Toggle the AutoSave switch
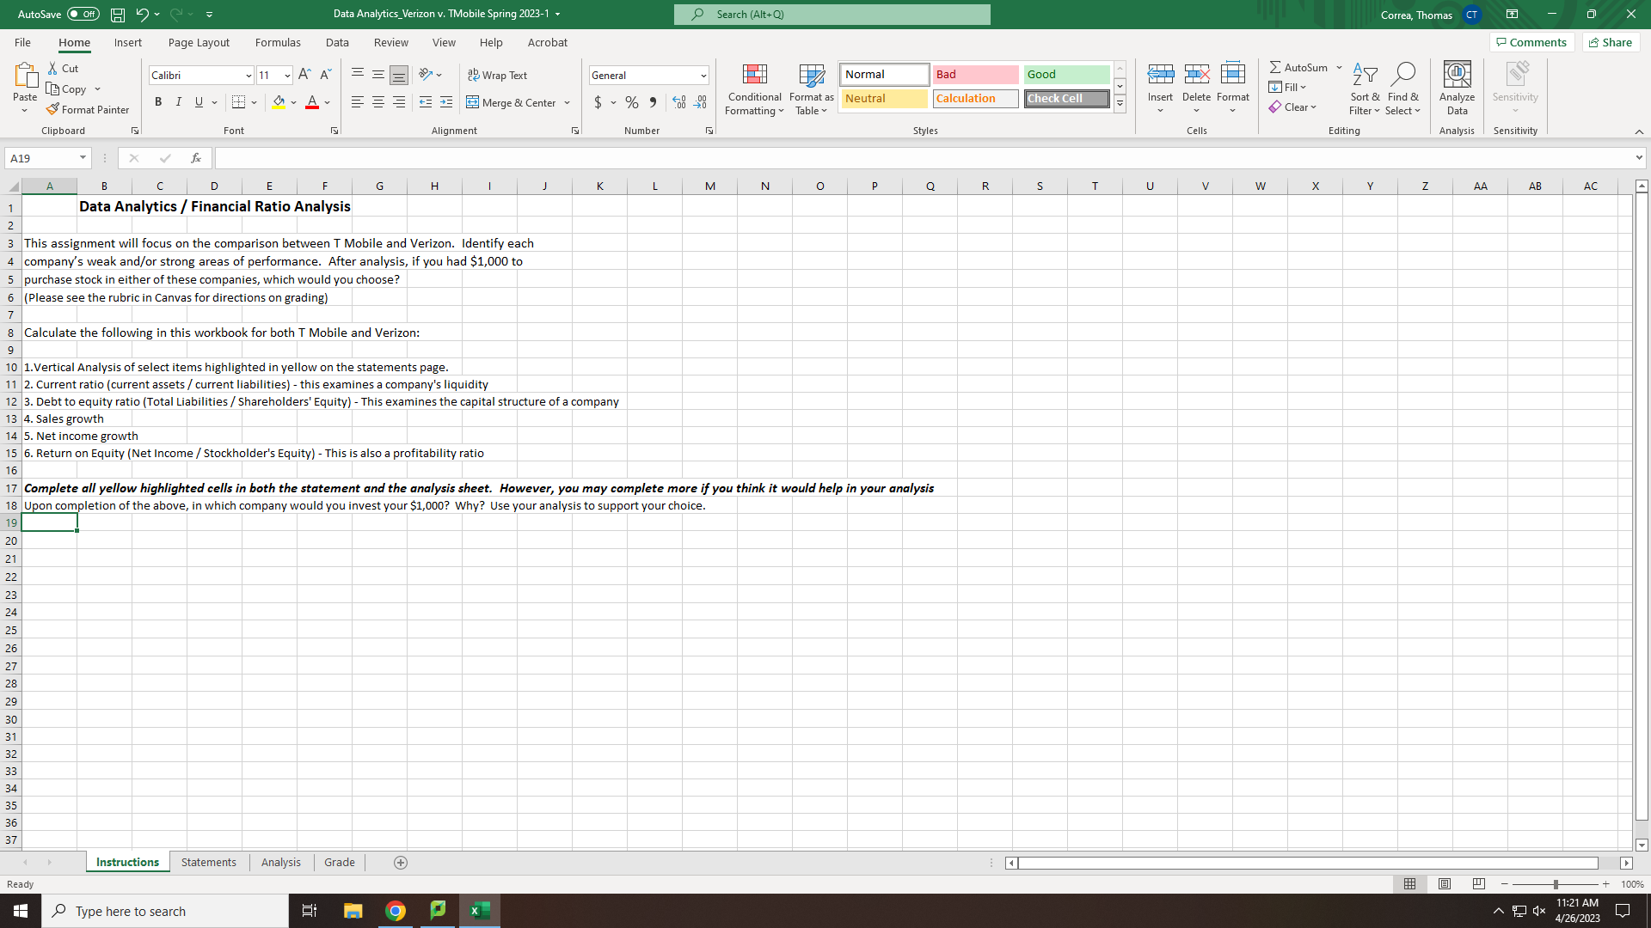This screenshot has height=928, width=1651. click(x=83, y=15)
